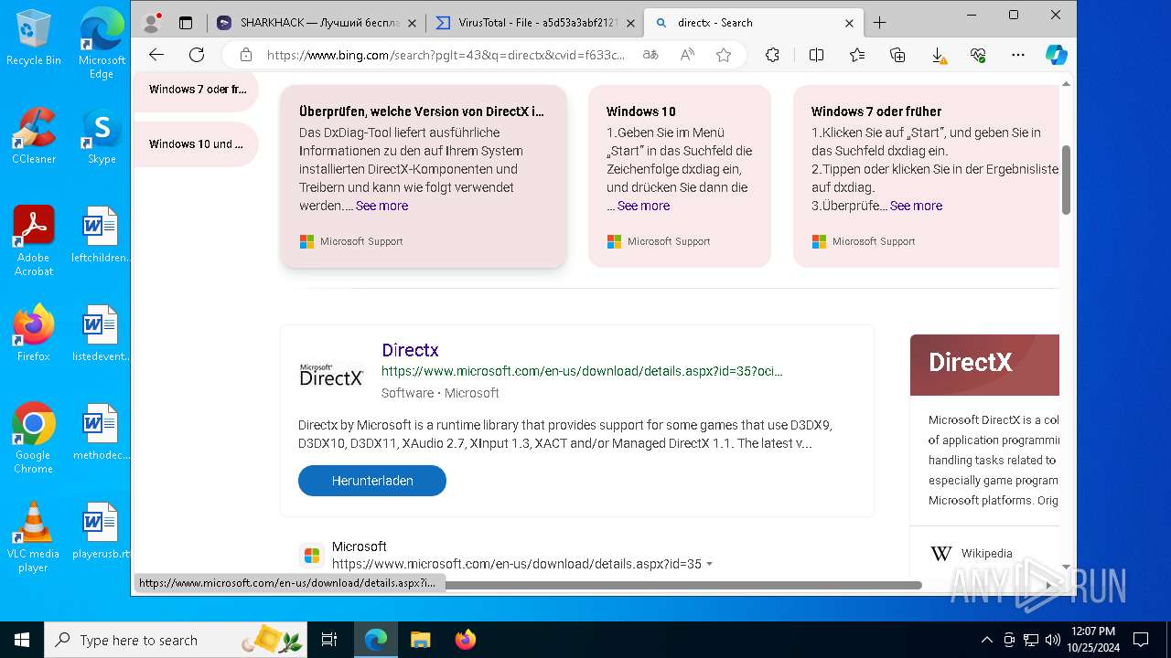This screenshot has height=658, width=1171.
Task: Open Browser essentials heart icon
Action: 978,55
